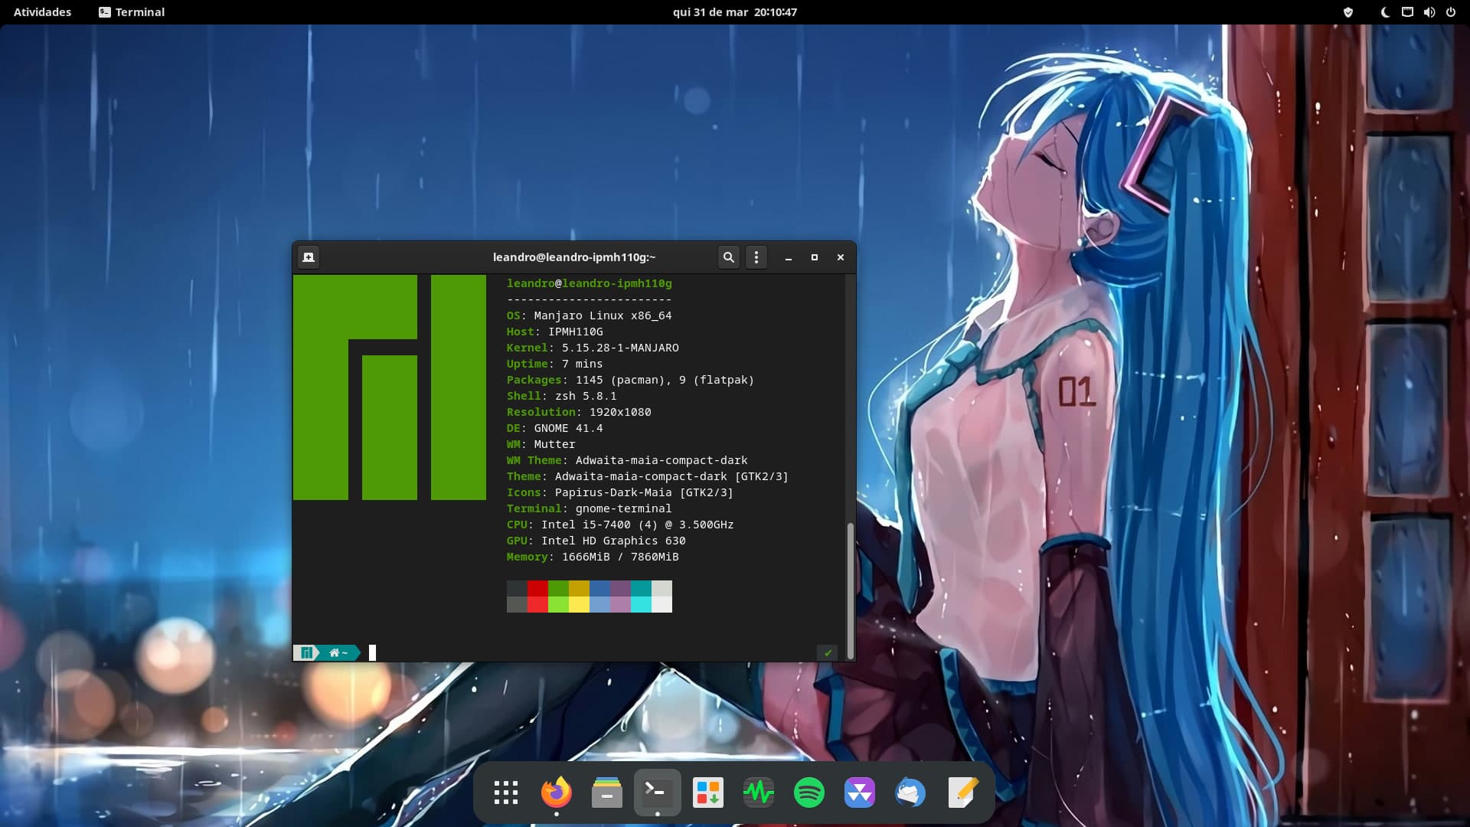Launch Thunderbird mail from dock
1470x827 pixels.
point(910,793)
